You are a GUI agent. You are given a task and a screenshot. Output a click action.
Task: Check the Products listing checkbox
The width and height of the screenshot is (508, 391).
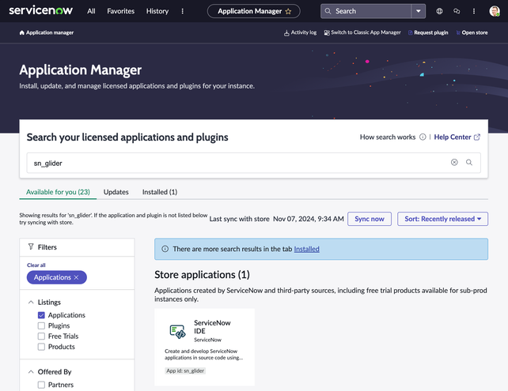click(x=41, y=347)
